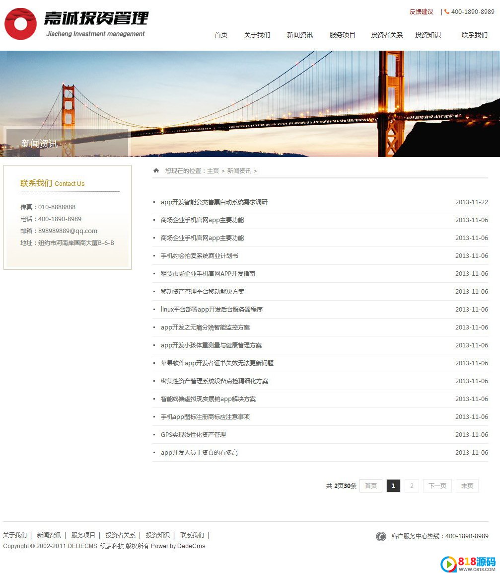
Task: Click the 新闻资讯 banner section label
Action: [x=40, y=144]
